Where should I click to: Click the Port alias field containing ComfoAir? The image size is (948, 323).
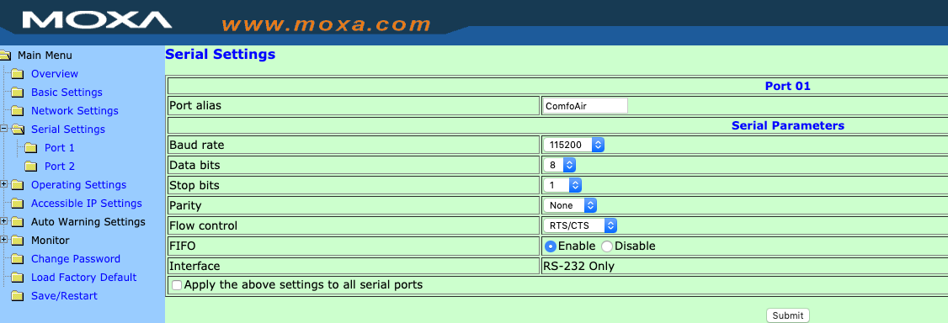click(584, 106)
